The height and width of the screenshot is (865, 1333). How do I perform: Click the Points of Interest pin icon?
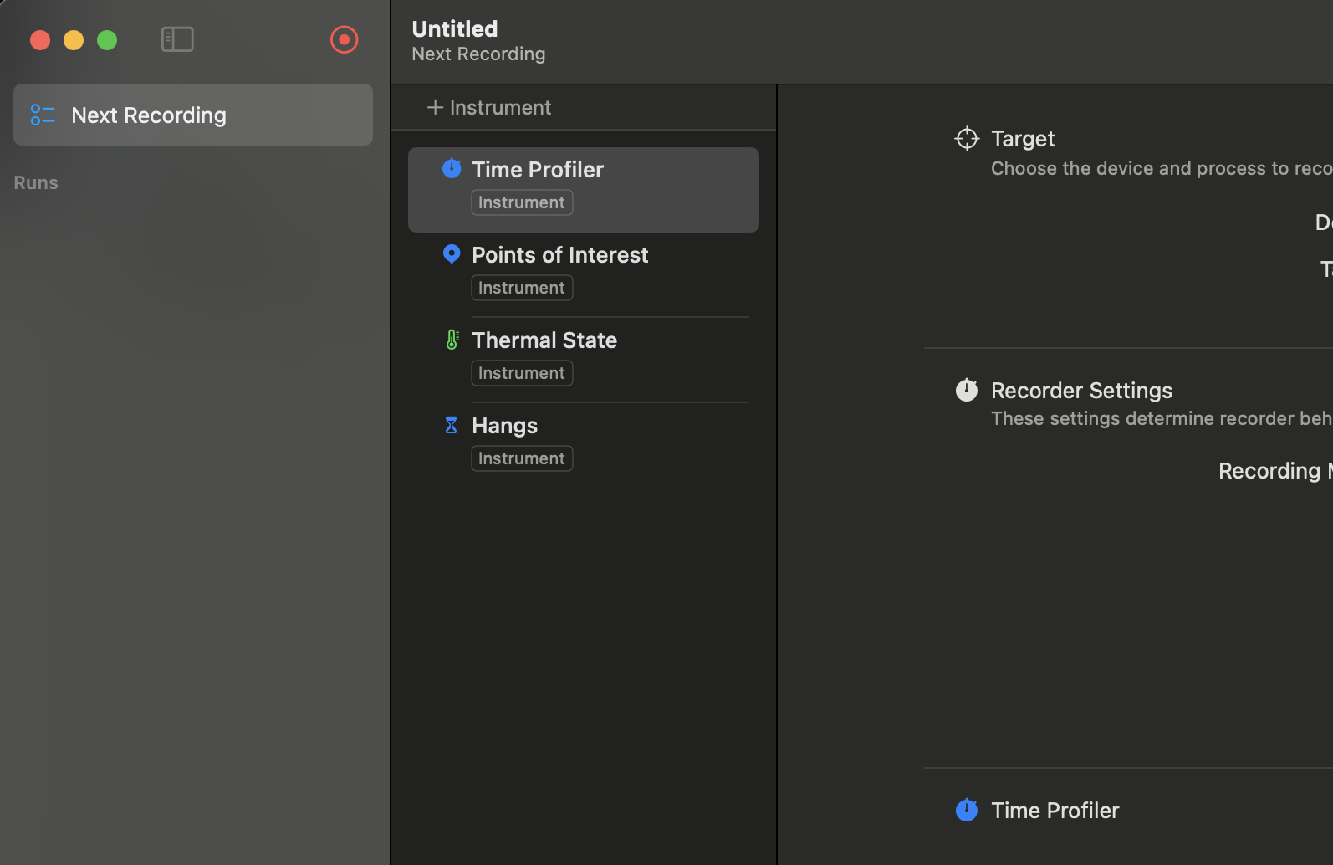(452, 254)
